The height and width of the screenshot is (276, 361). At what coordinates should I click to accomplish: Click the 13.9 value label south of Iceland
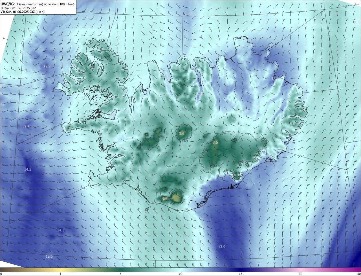(222, 247)
